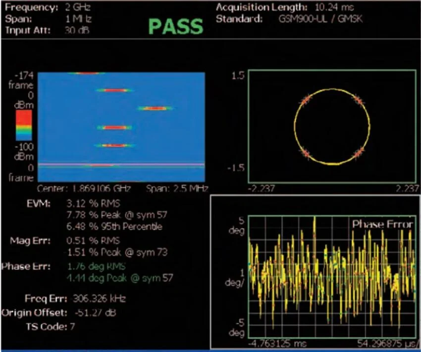Screen dimensions: 421x352
Task: Select the Phase Error plot title
Action: tap(382, 225)
